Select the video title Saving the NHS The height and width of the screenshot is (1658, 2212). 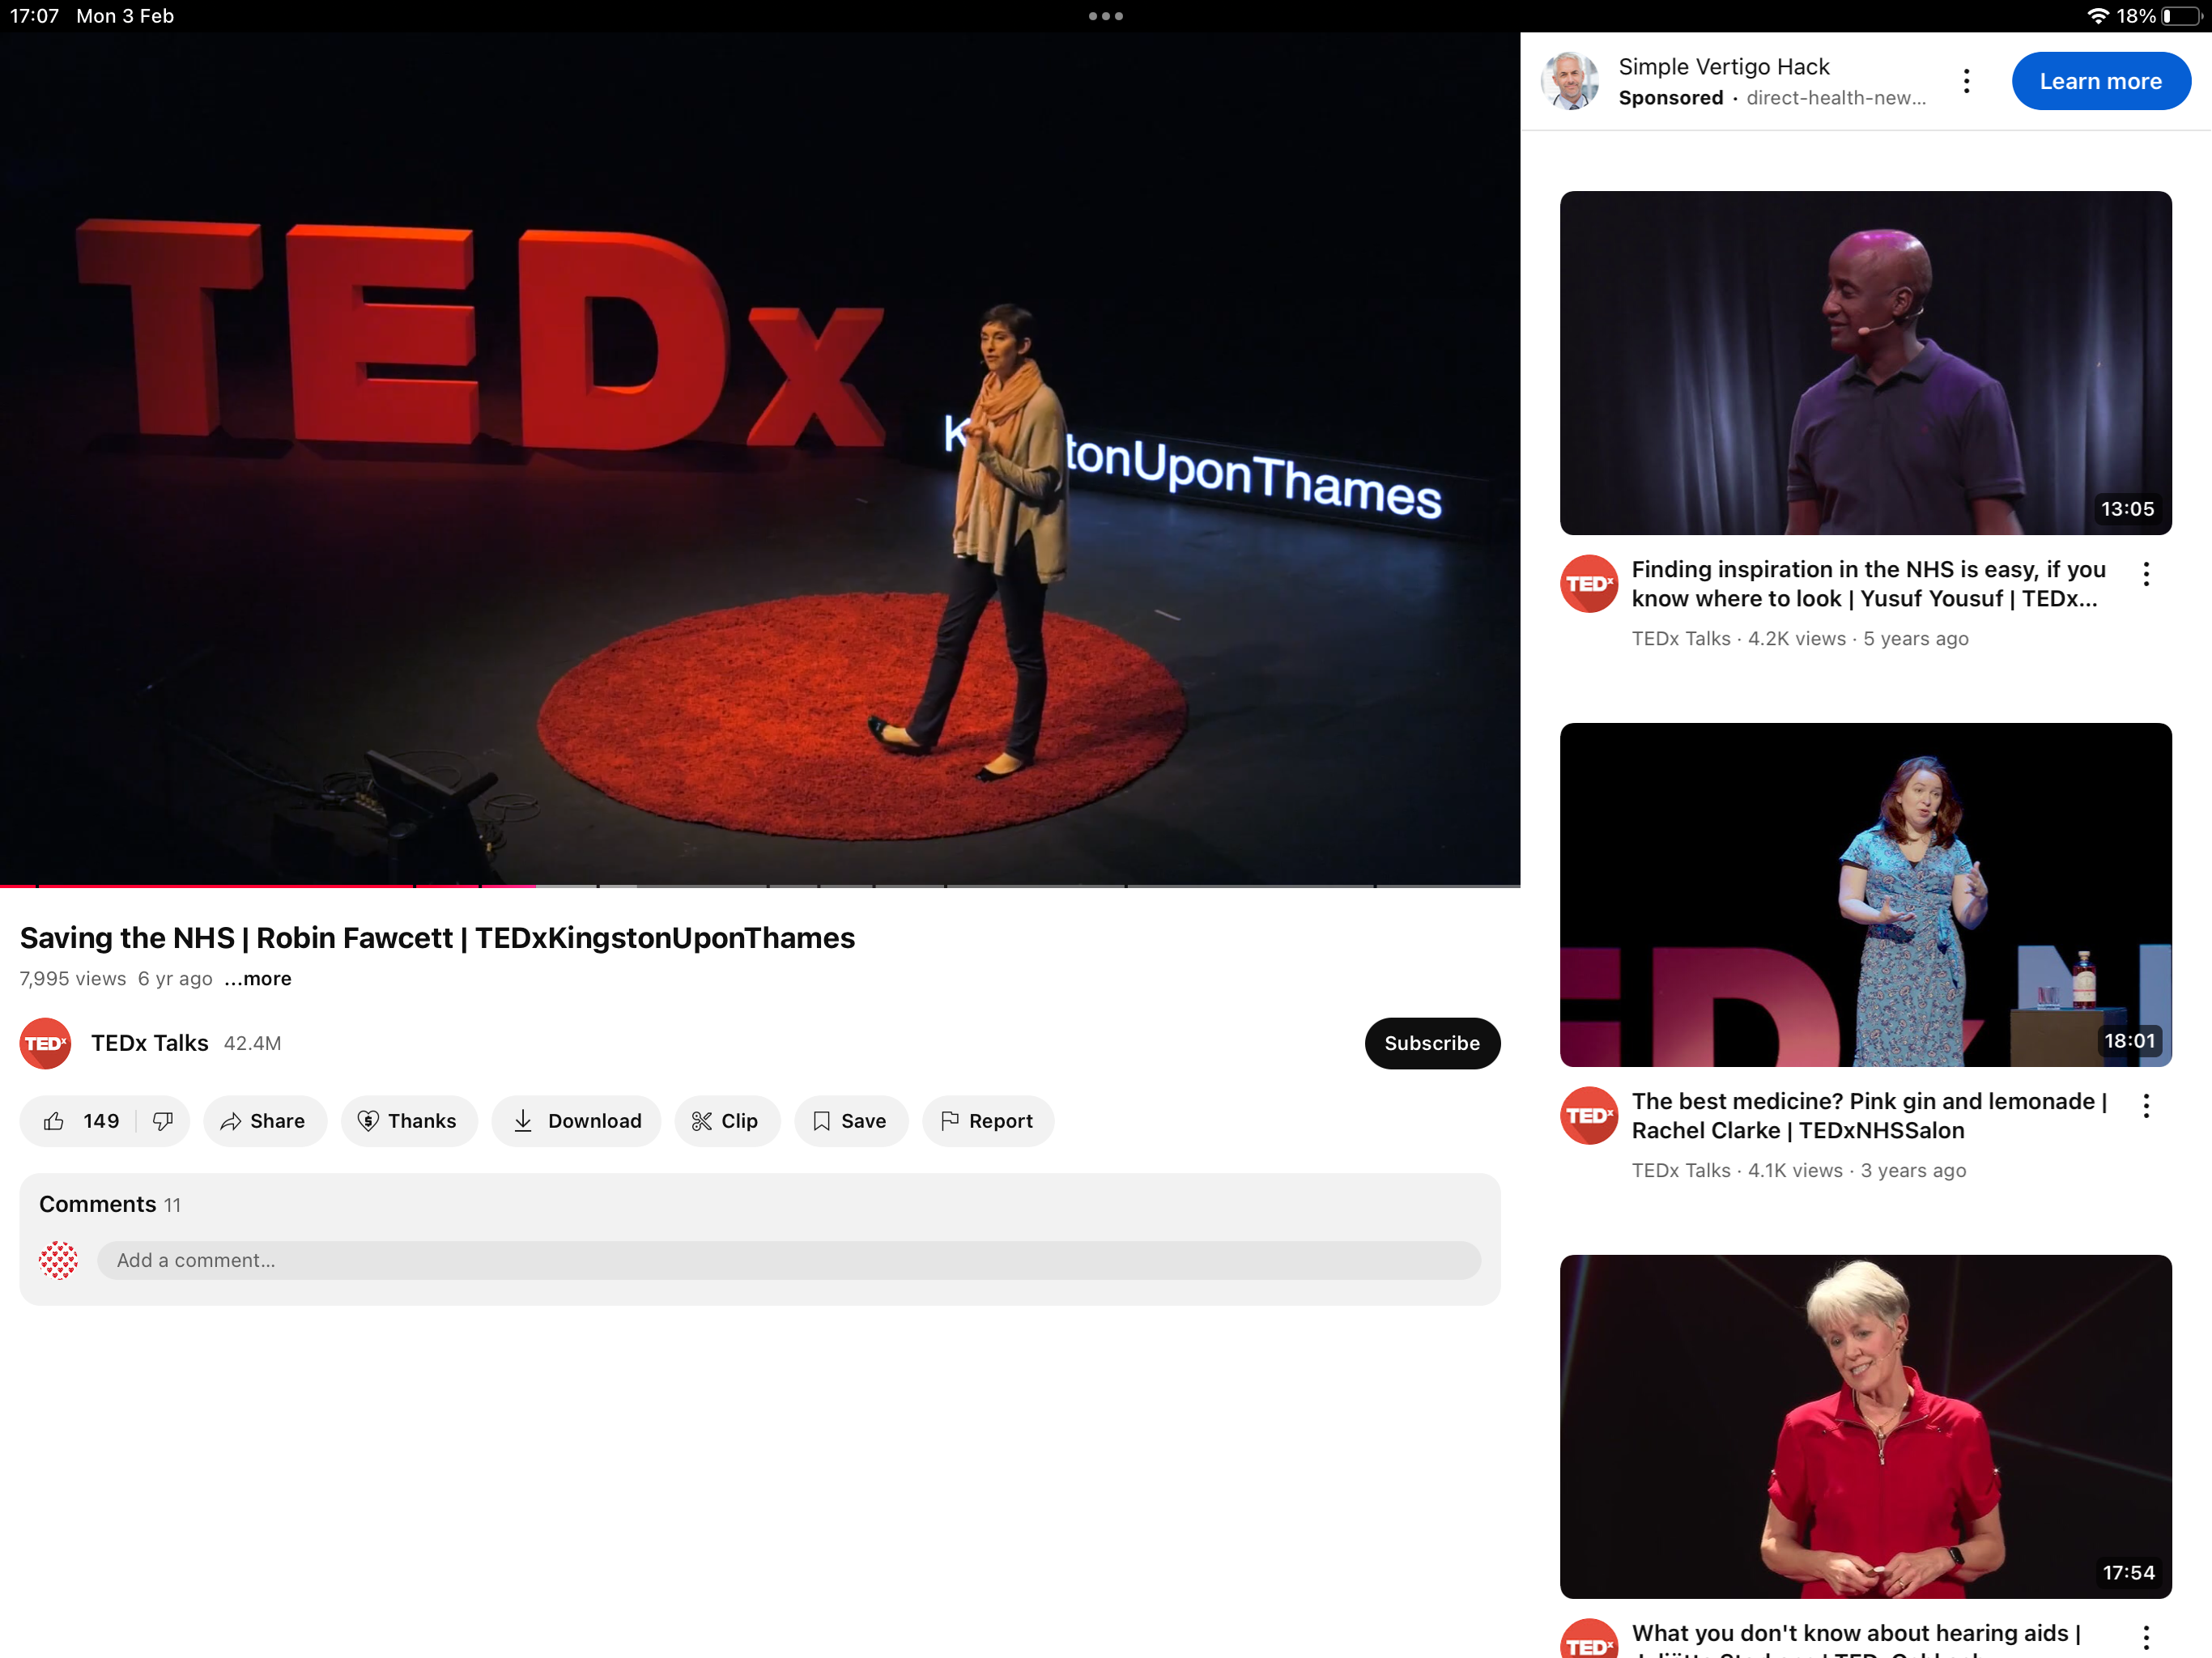[437, 938]
